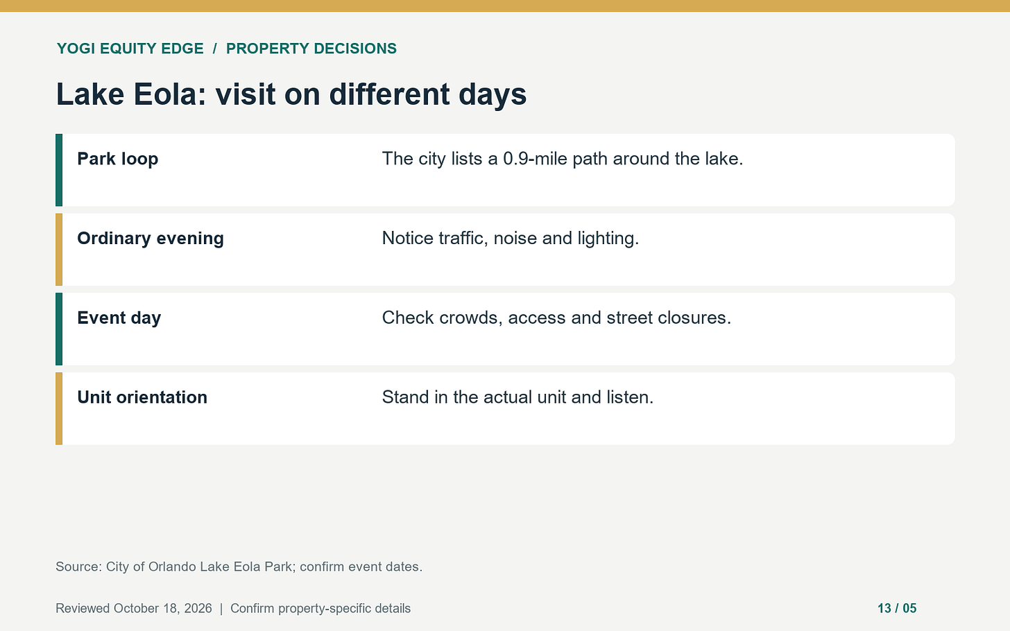Click the 13 / 05 page number
The height and width of the screenshot is (631, 1010).
(897, 608)
